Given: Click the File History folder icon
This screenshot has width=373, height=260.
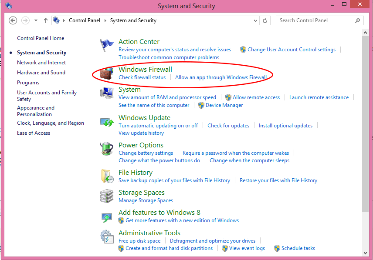Looking at the screenshot, I should (107, 176).
